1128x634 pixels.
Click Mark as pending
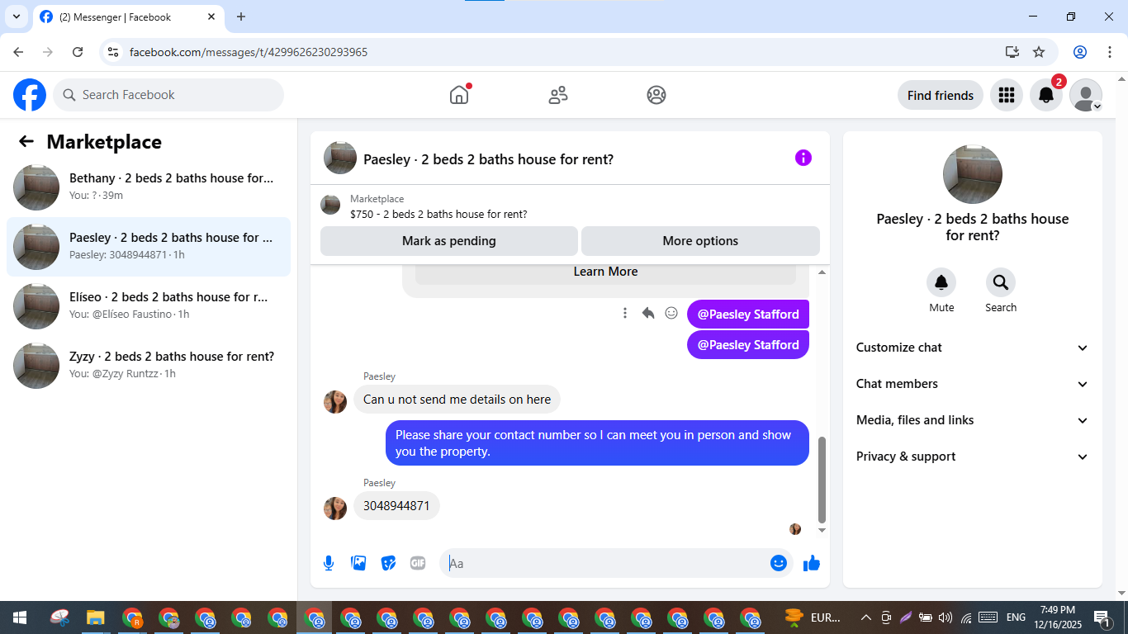coord(449,241)
